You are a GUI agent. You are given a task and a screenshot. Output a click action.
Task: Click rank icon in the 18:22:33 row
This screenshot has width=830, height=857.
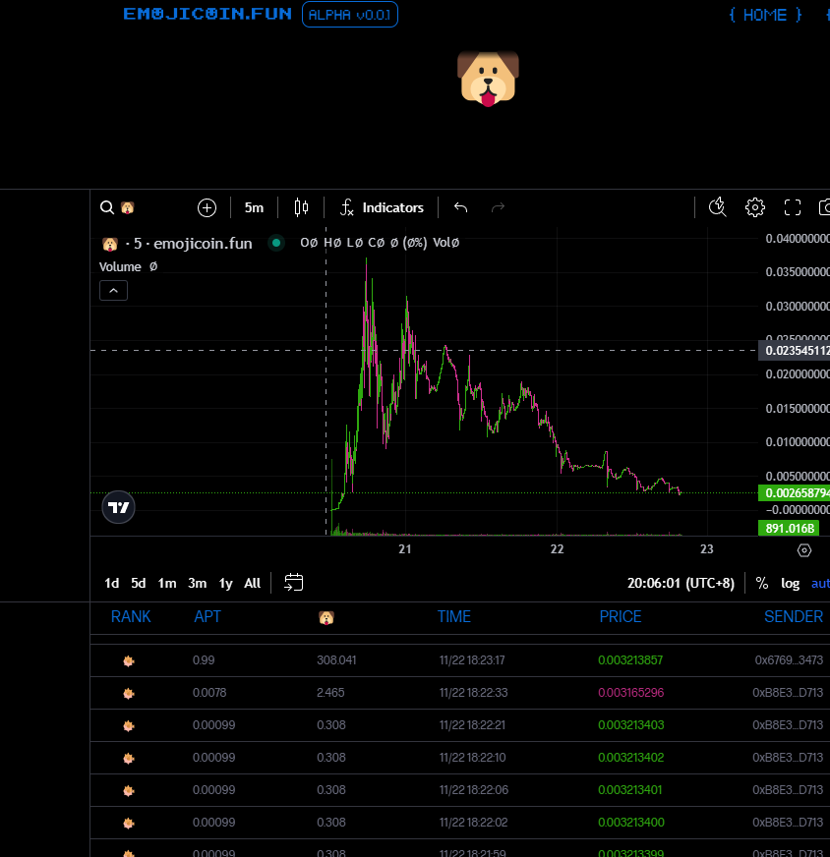coord(129,693)
